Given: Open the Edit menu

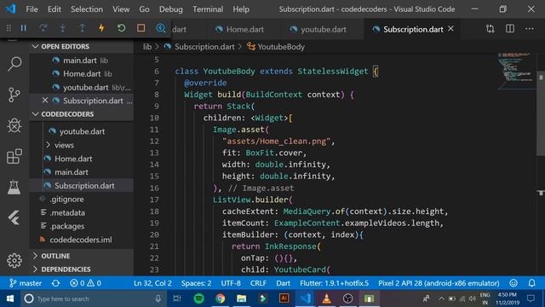Looking at the screenshot, I should [54, 9].
